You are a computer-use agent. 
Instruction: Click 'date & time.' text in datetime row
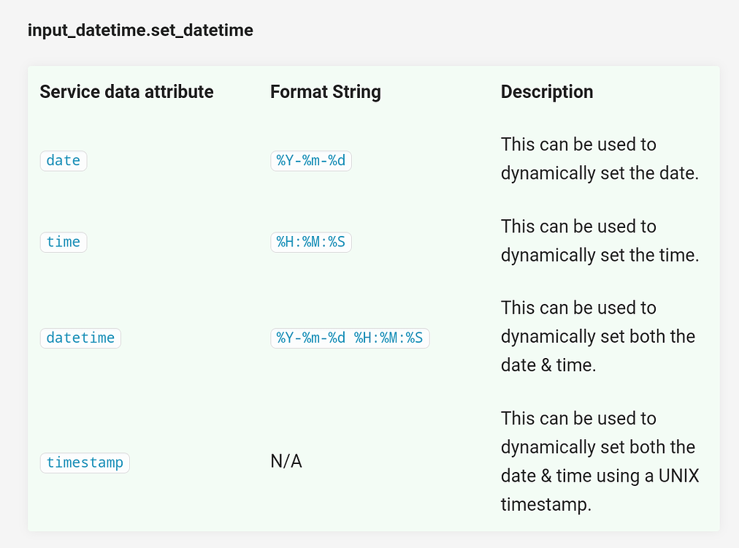(548, 365)
